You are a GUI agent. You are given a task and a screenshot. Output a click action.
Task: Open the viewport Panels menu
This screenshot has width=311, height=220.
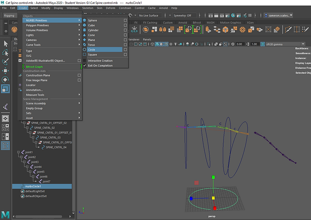coord(147,39)
